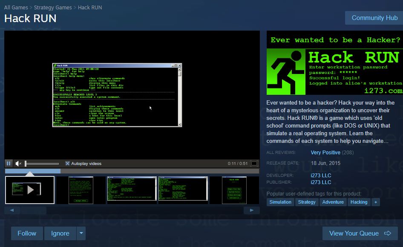The height and width of the screenshot is (247, 403).
Task: Open the second screenshot thumbnail
Action: click(x=81, y=190)
